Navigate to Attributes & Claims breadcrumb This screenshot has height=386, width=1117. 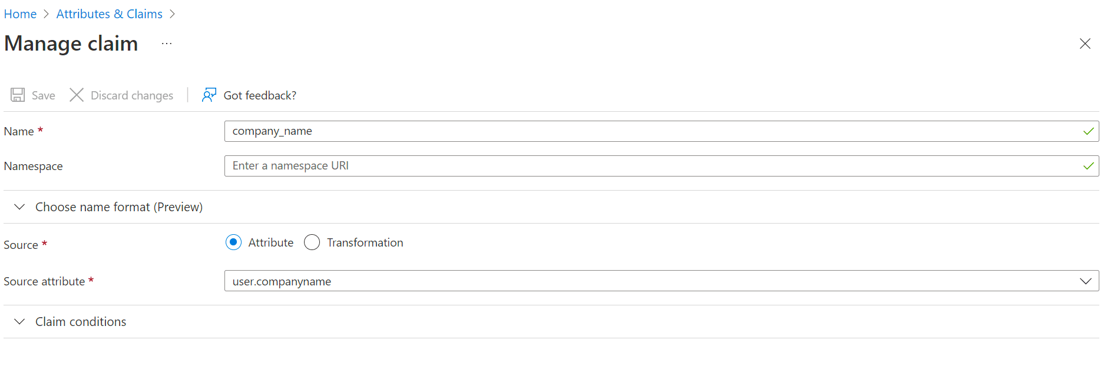tap(109, 14)
